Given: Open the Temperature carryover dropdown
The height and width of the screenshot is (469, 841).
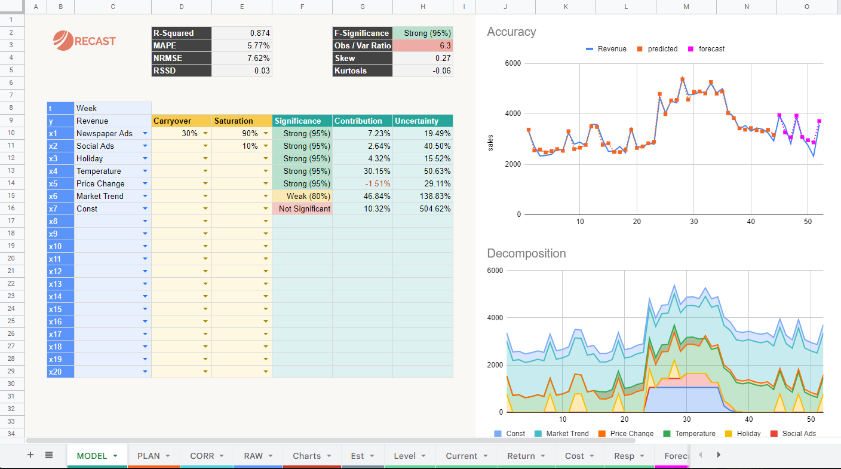Looking at the screenshot, I should [x=205, y=170].
